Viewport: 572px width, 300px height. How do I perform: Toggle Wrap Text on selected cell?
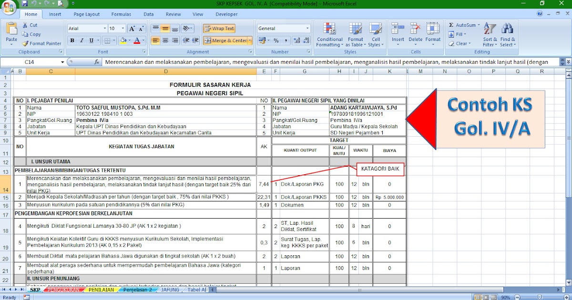click(x=219, y=29)
